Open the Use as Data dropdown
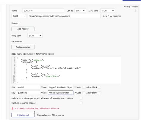 point(80,11)
